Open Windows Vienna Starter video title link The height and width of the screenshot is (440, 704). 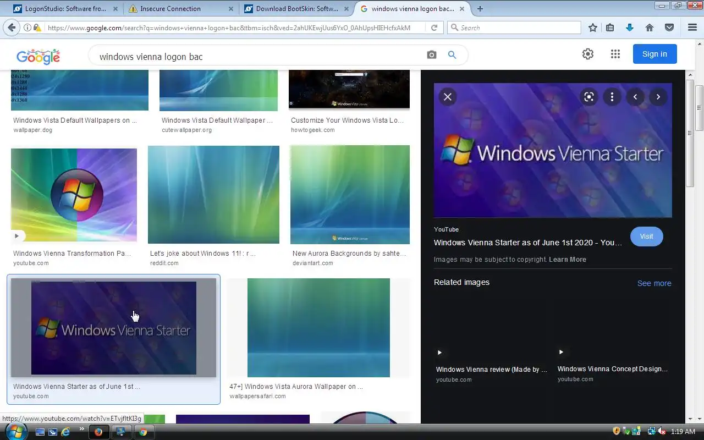tap(528, 243)
